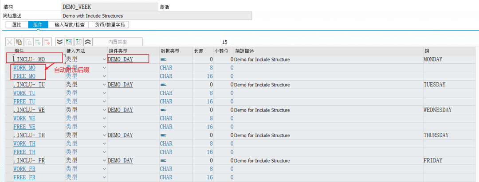Click the 长度 column header
The height and width of the screenshot is (182, 479).
(203, 51)
